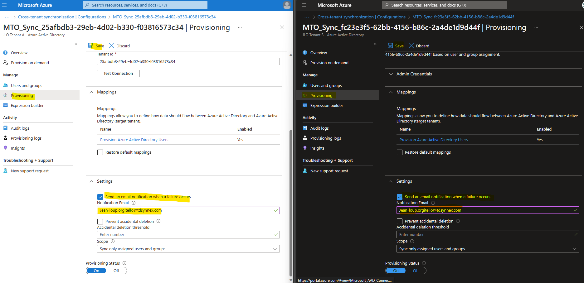This screenshot has width=584, height=283.
Task: Click info icon beside Prevent accidental deletion, Tenant A
Action: pos(158,221)
